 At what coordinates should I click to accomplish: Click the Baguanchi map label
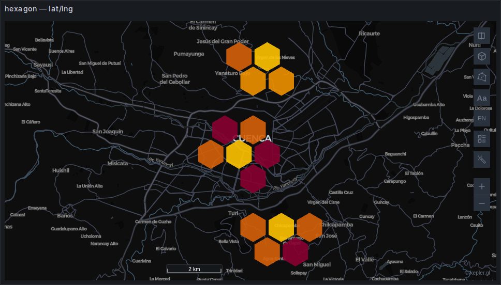tap(395, 154)
